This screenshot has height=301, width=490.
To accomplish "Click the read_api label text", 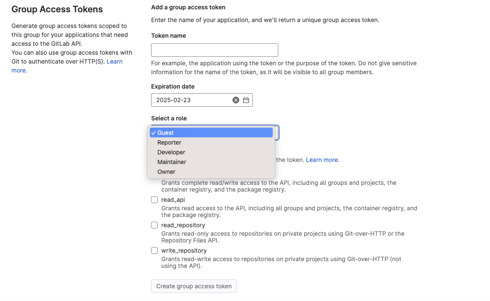I will tap(173, 200).
